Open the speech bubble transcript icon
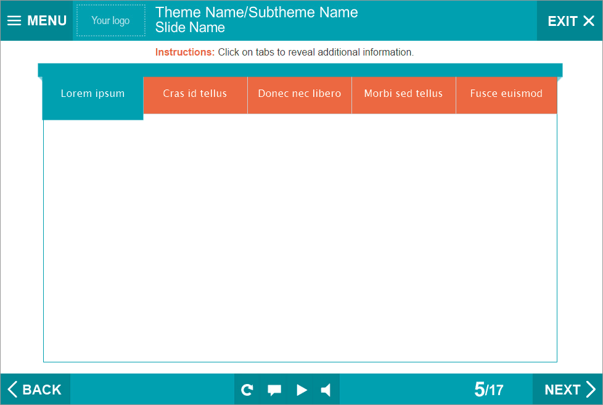603x405 pixels. click(x=274, y=390)
